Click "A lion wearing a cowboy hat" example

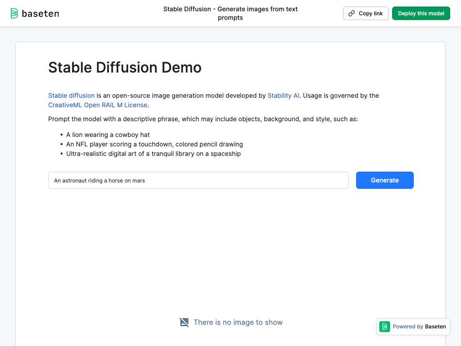click(x=108, y=135)
